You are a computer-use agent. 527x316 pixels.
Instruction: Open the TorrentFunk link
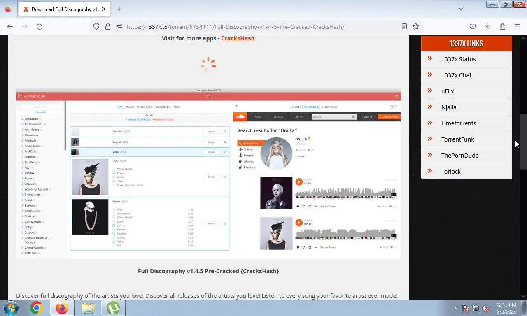tap(458, 139)
